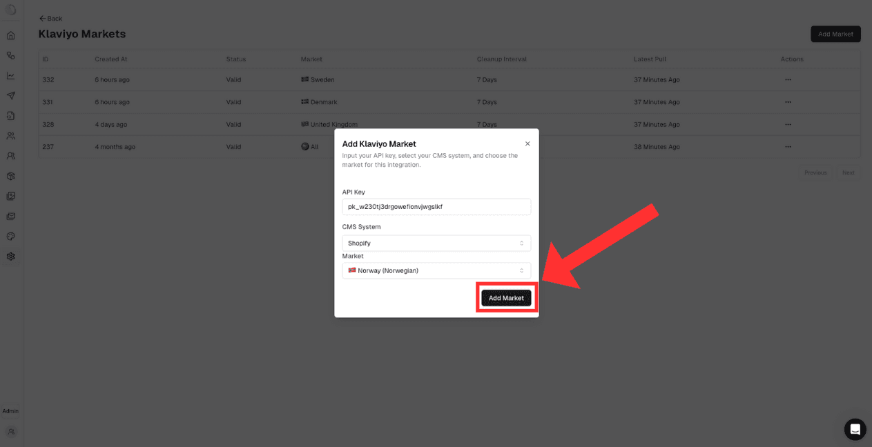Screen dimensions: 872x447
Task: Click the All market cell in row 237
Action: 310,147
